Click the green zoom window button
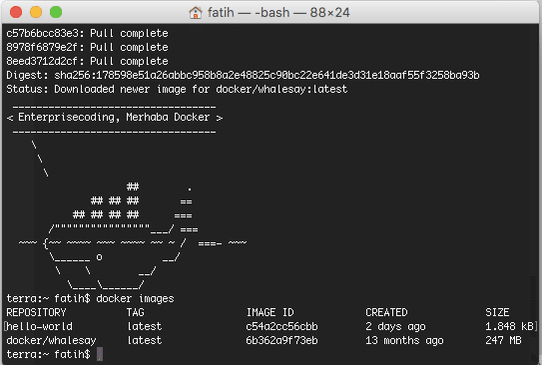Image resolution: width=542 pixels, height=365 pixels. 56,12
